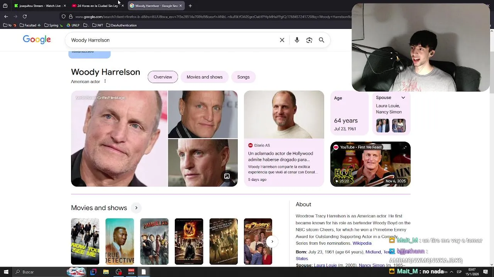Open a new browser tab with plus

[190, 6]
